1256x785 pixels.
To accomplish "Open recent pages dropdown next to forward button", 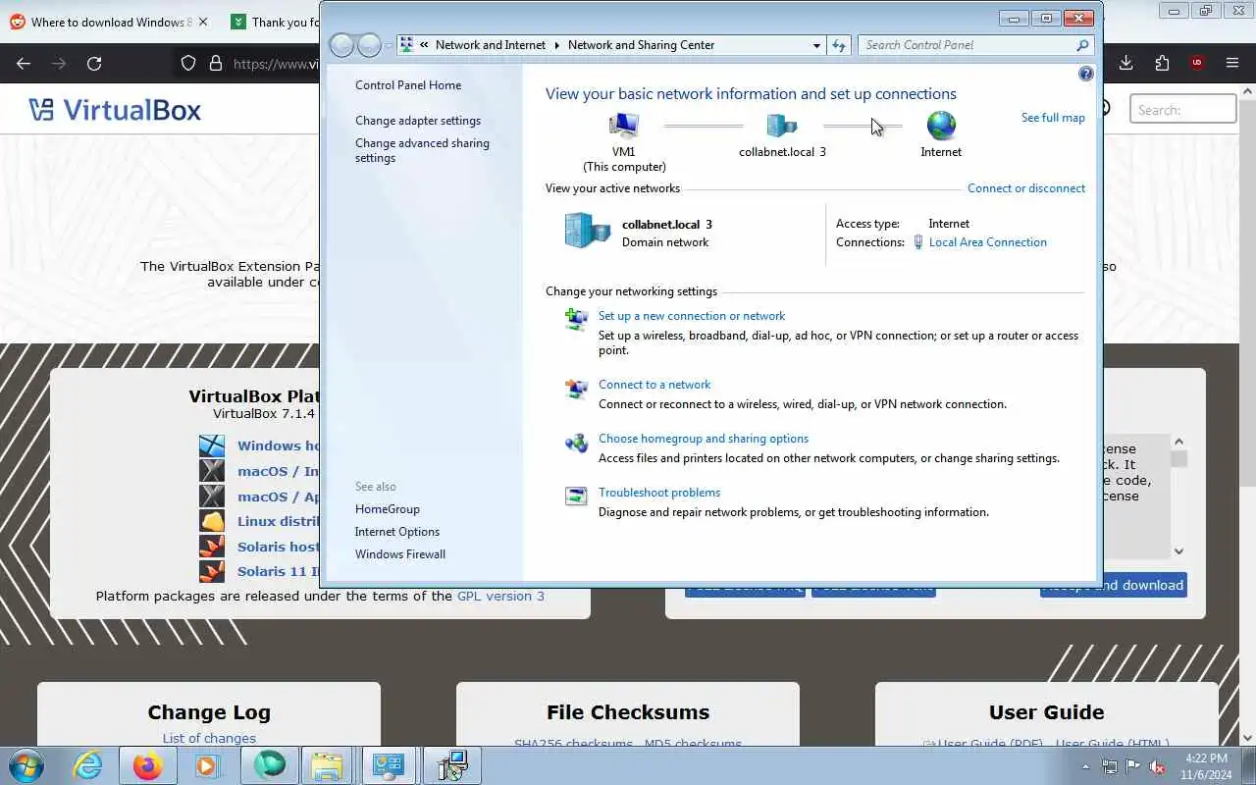I will click(x=389, y=45).
